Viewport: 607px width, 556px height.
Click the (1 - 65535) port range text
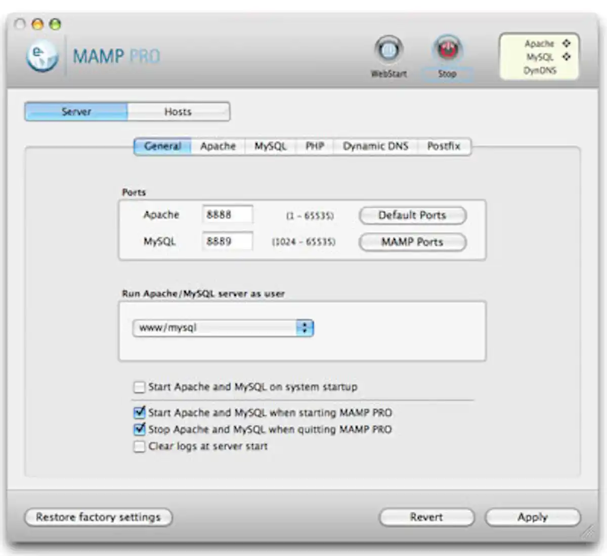310,216
